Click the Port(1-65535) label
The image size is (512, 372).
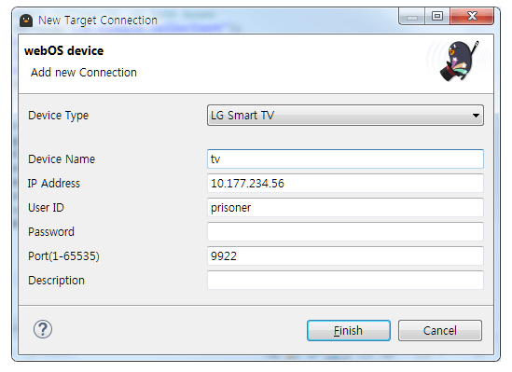(63, 256)
